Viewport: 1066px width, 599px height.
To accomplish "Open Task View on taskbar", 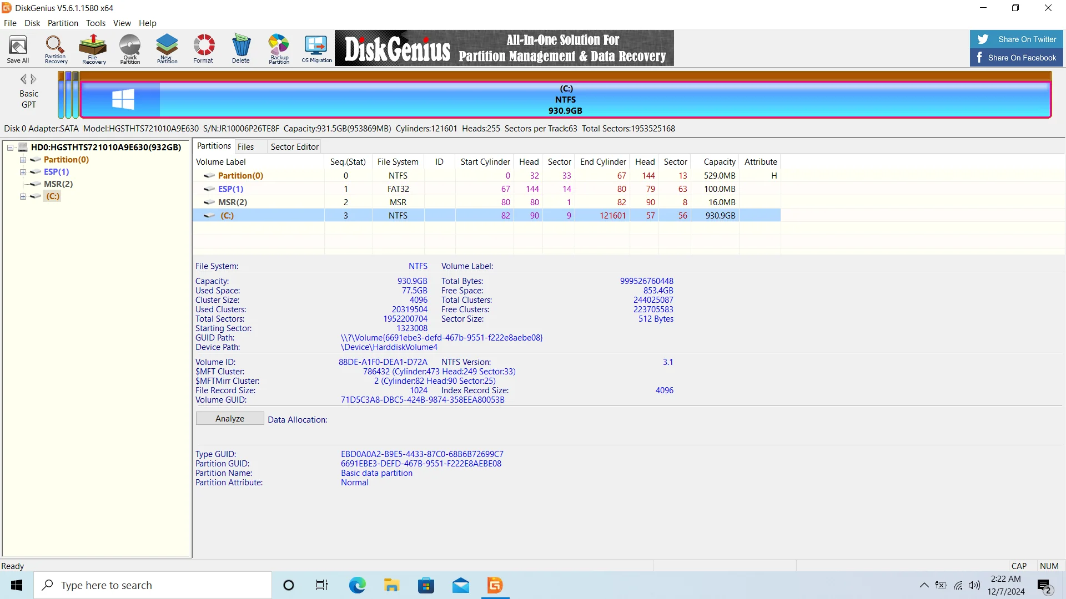I will (322, 585).
